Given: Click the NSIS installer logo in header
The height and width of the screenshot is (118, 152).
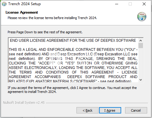Looking at the screenshot, I should [x=142, y=17].
